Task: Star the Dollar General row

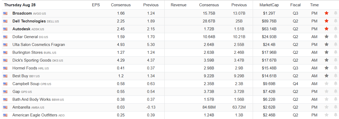Action: click(x=326, y=37)
